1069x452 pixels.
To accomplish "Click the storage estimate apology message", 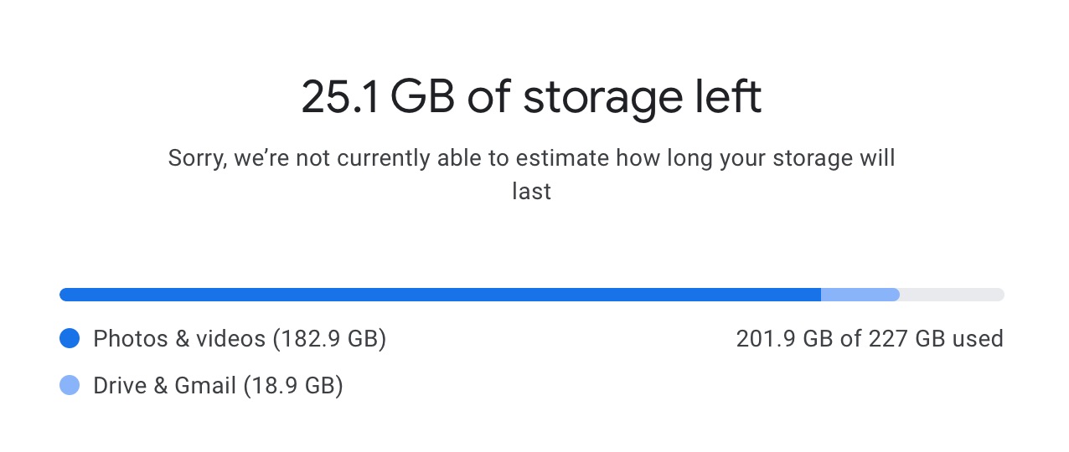I will pos(532,174).
